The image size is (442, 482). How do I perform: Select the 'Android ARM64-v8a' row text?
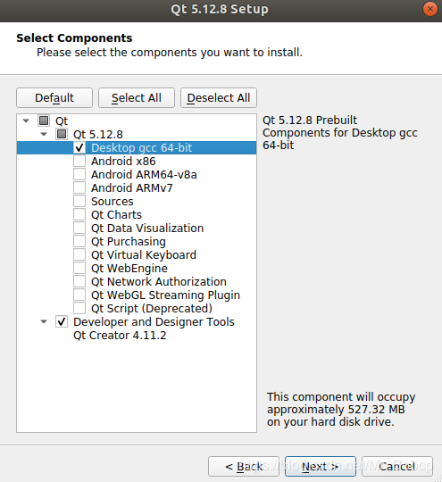coord(144,175)
